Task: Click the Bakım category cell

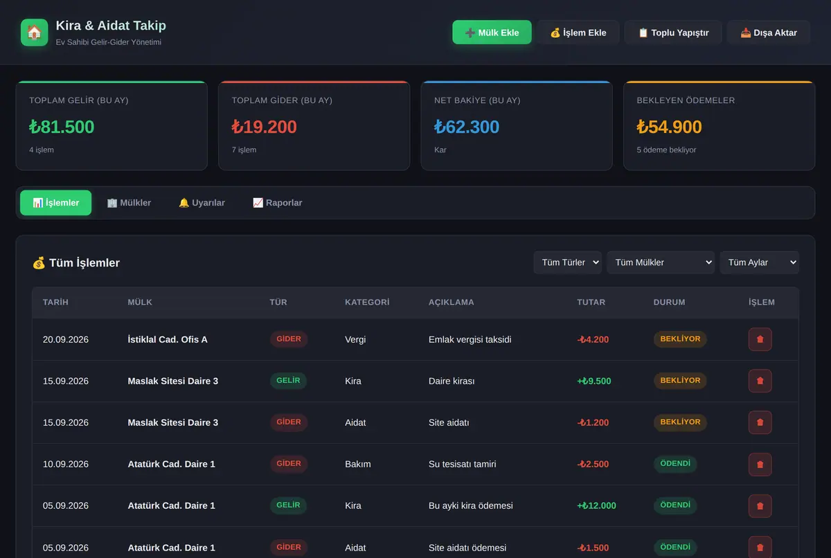Action: click(358, 464)
